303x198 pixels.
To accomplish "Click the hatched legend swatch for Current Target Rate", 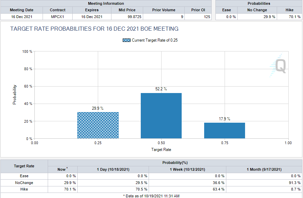I will [126, 40].
